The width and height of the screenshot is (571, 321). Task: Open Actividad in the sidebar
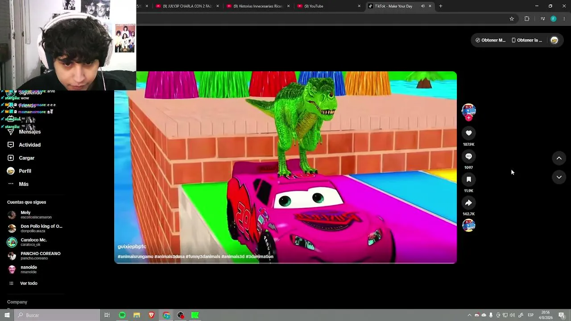(30, 145)
